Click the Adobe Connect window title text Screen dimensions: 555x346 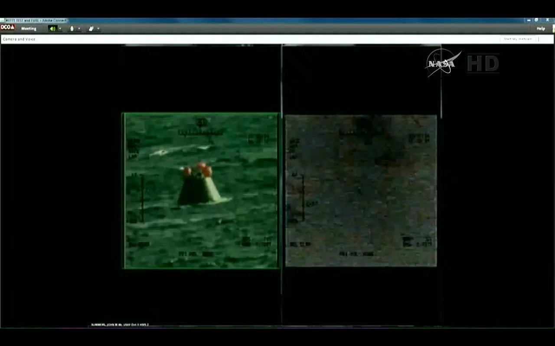[x=36, y=20]
